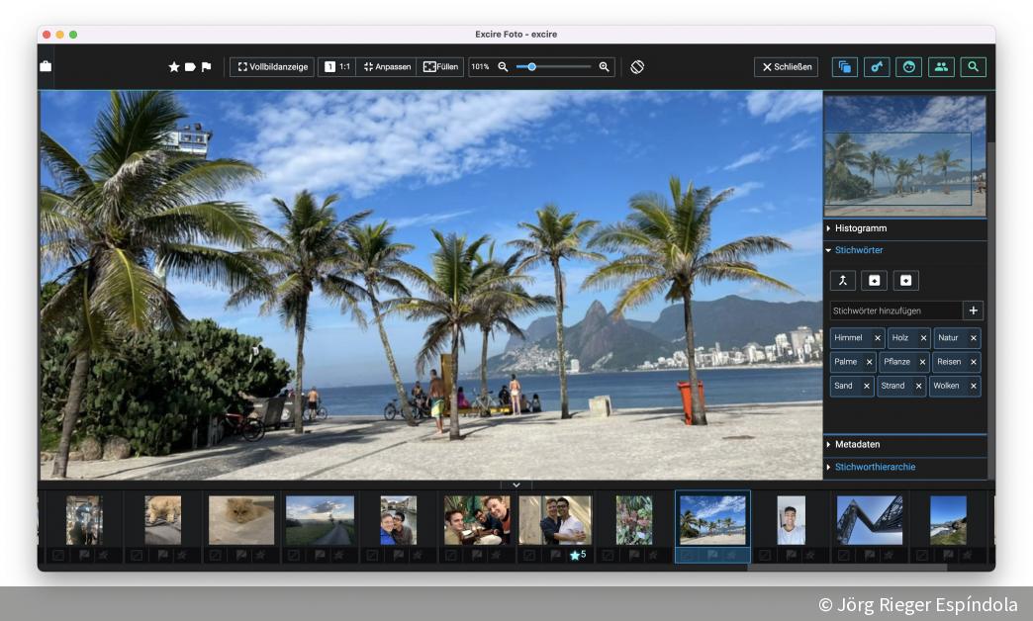Toggle the flag marker below the beach thumbnail
Screen dimensions: 1033x621
[x=712, y=555]
